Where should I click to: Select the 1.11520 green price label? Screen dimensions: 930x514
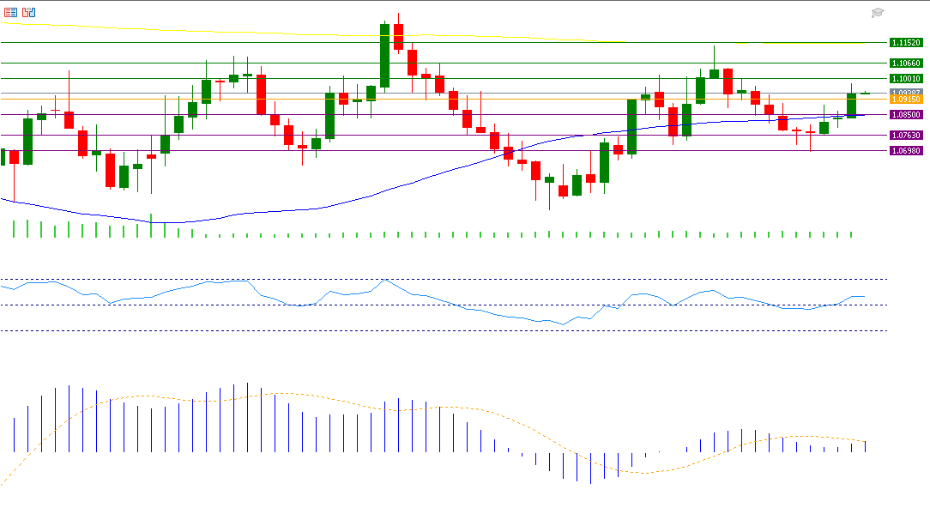(905, 42)
